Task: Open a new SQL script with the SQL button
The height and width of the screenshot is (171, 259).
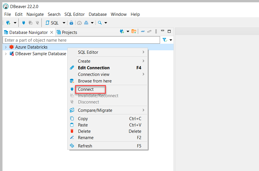Action: [52, 23]
